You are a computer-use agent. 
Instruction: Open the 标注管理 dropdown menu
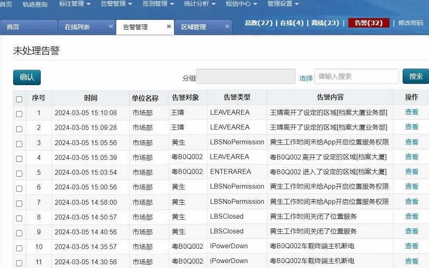click(x=74, y=4)
